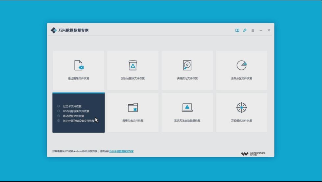Minimize the 万兴数据恢复专家 window
The image size is (322, 182).
coord(261,30)
